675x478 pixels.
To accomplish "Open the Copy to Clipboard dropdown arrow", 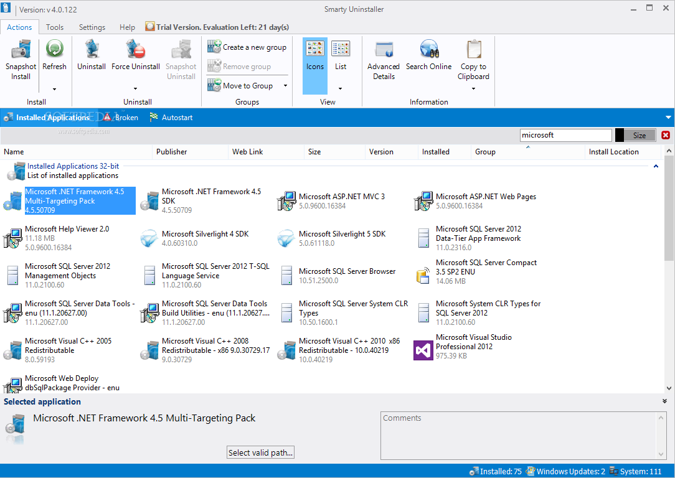I will point(473,88).
